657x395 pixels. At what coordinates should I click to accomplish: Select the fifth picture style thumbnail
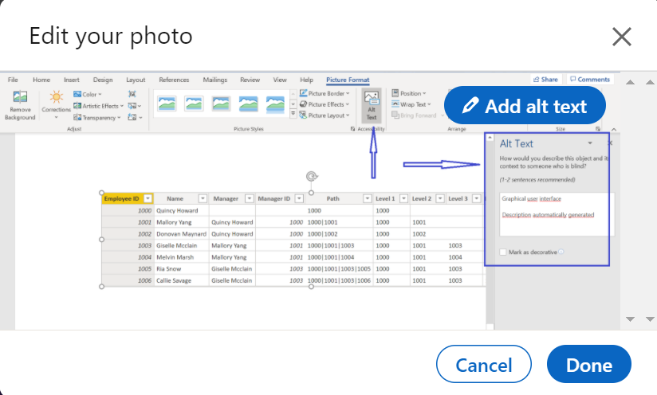point(275,104)
